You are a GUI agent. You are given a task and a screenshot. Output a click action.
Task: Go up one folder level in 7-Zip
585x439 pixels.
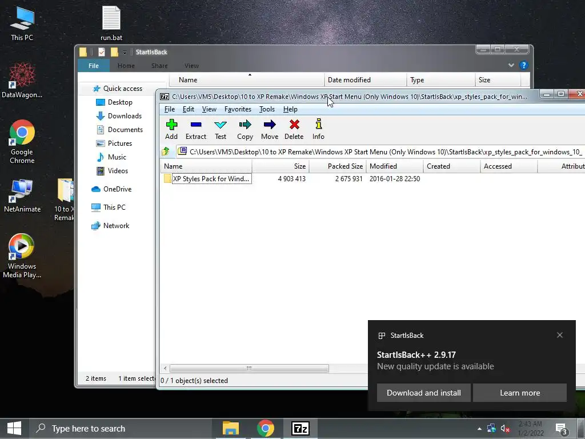(x=166, y=151)
